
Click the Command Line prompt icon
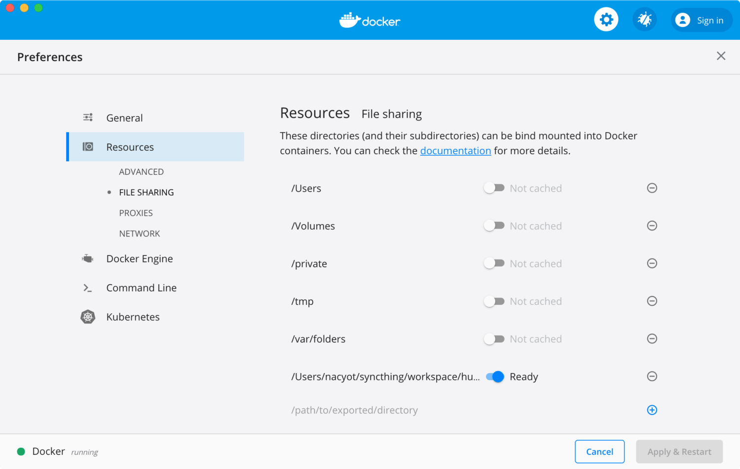[88, 288]
